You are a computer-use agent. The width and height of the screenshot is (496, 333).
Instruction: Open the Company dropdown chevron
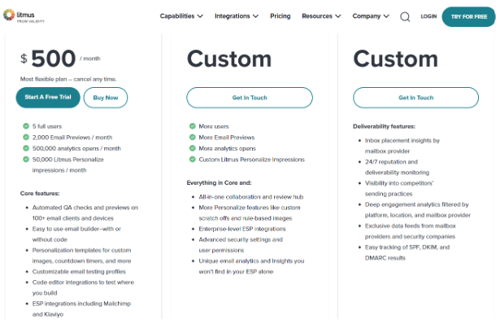point(386,16)
